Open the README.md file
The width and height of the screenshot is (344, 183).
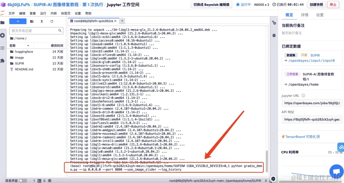pyautogui.click(x=24, y=69)
